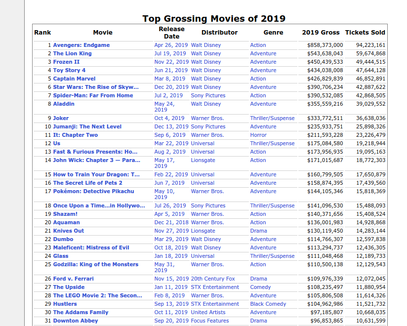Click the Frozen II movie title

[66, 62]
